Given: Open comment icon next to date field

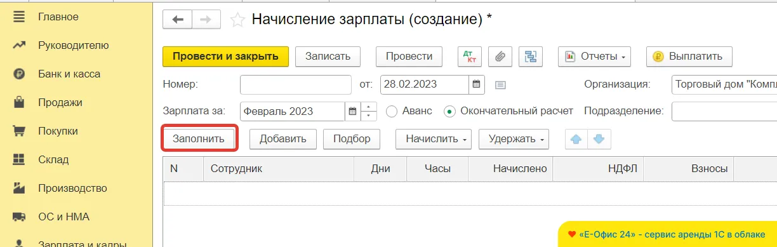Looking at the screenshot, I should pos(500,84).
